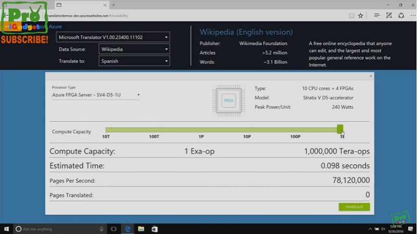Click the 1 Exa-op capacity text

tap(200, 151)
